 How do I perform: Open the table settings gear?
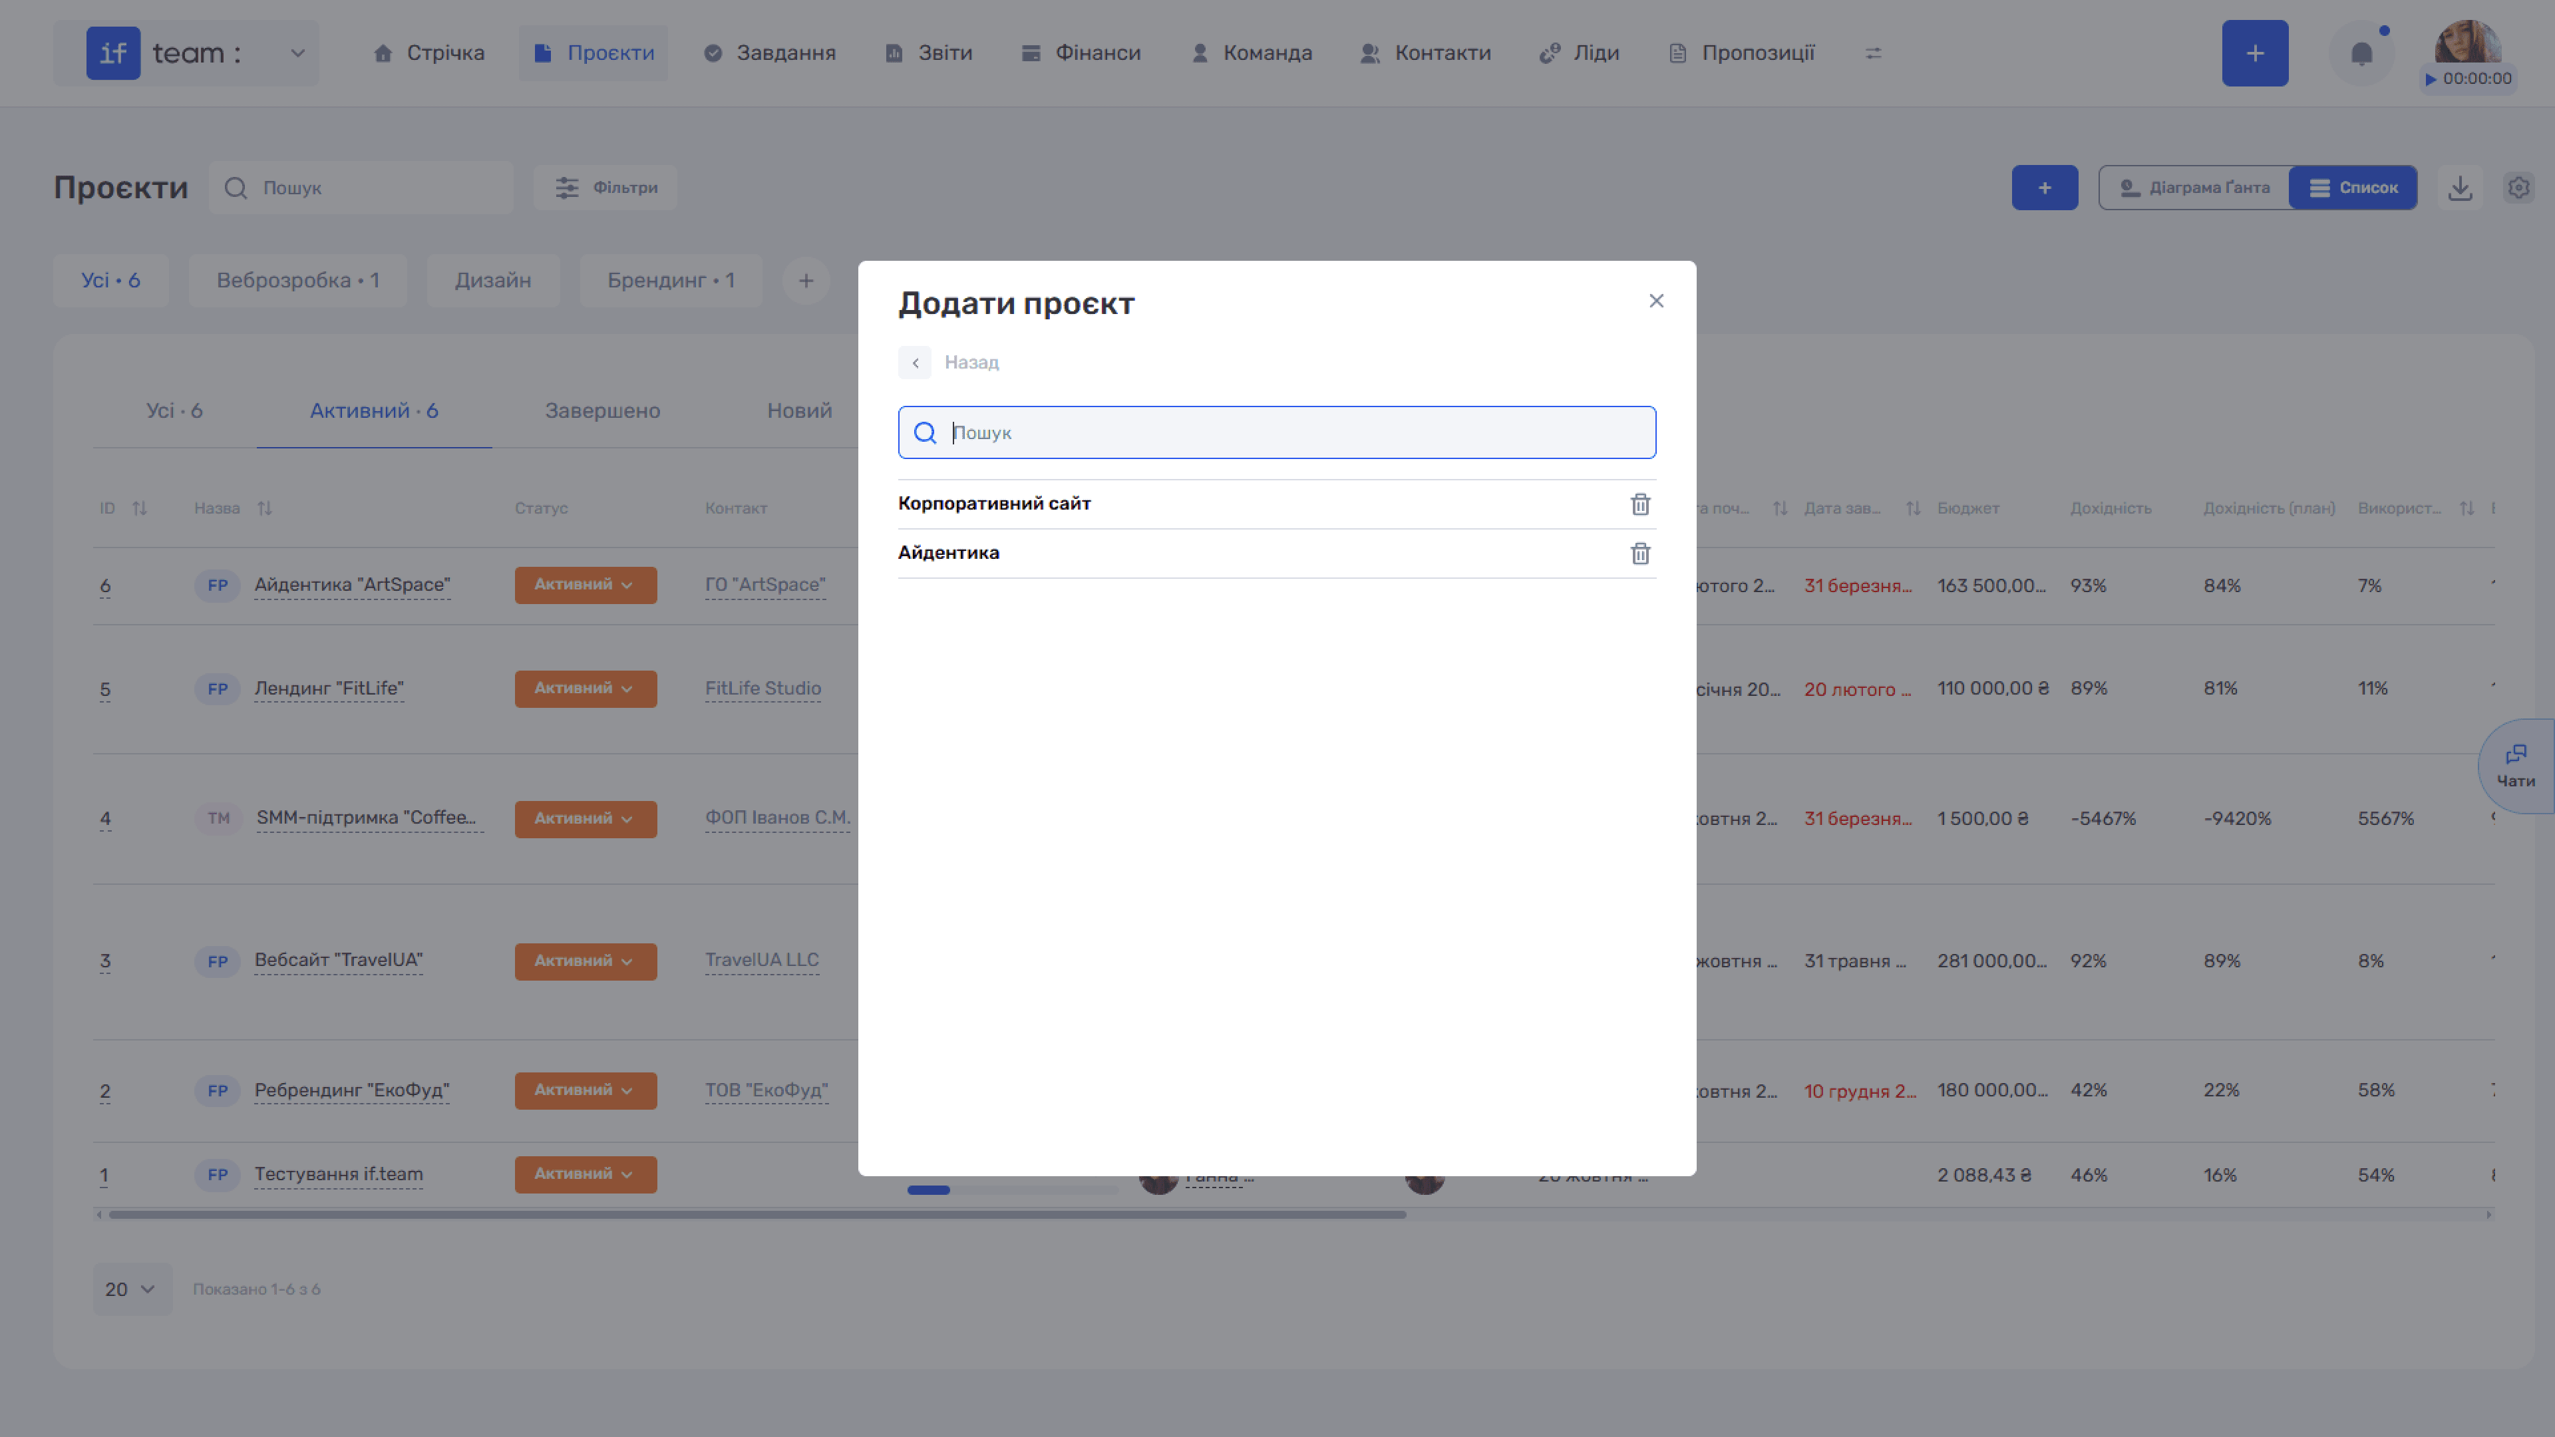(x=2518, y=188)
